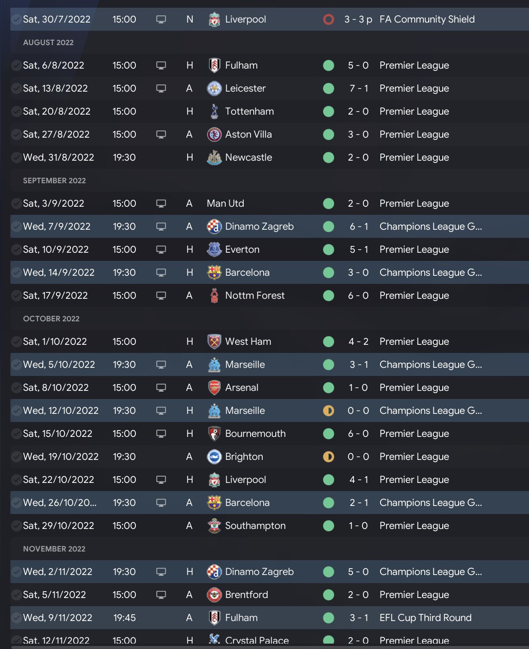Viewport: 529px width, 649px height.
Task: Open the Man Utd team link
Action: tap(225, 204)
